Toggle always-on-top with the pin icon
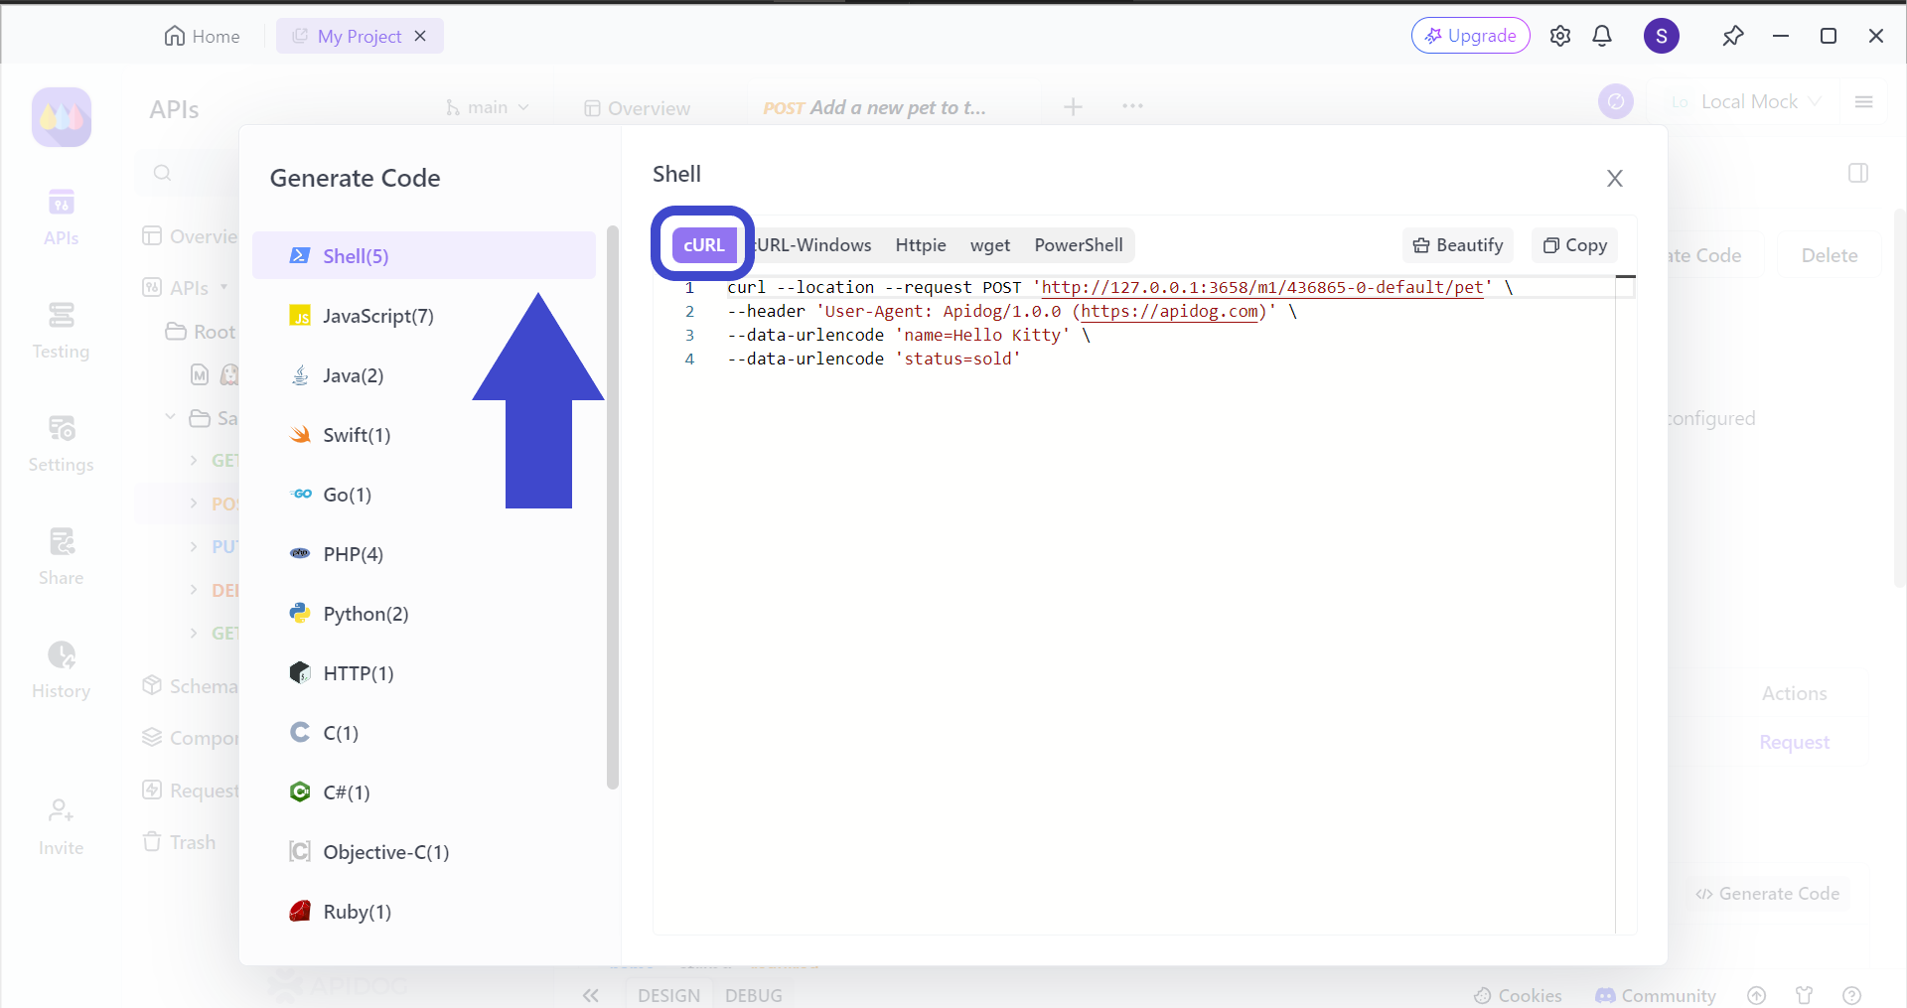1907x1008 pixels. tap(1733, 36)
